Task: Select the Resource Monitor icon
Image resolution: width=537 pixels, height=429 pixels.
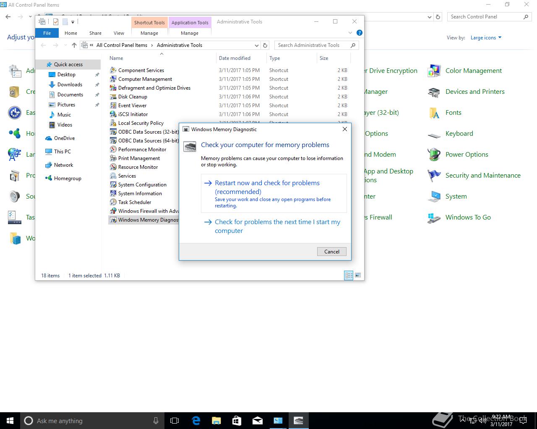Action: click(x=113, y=167)
